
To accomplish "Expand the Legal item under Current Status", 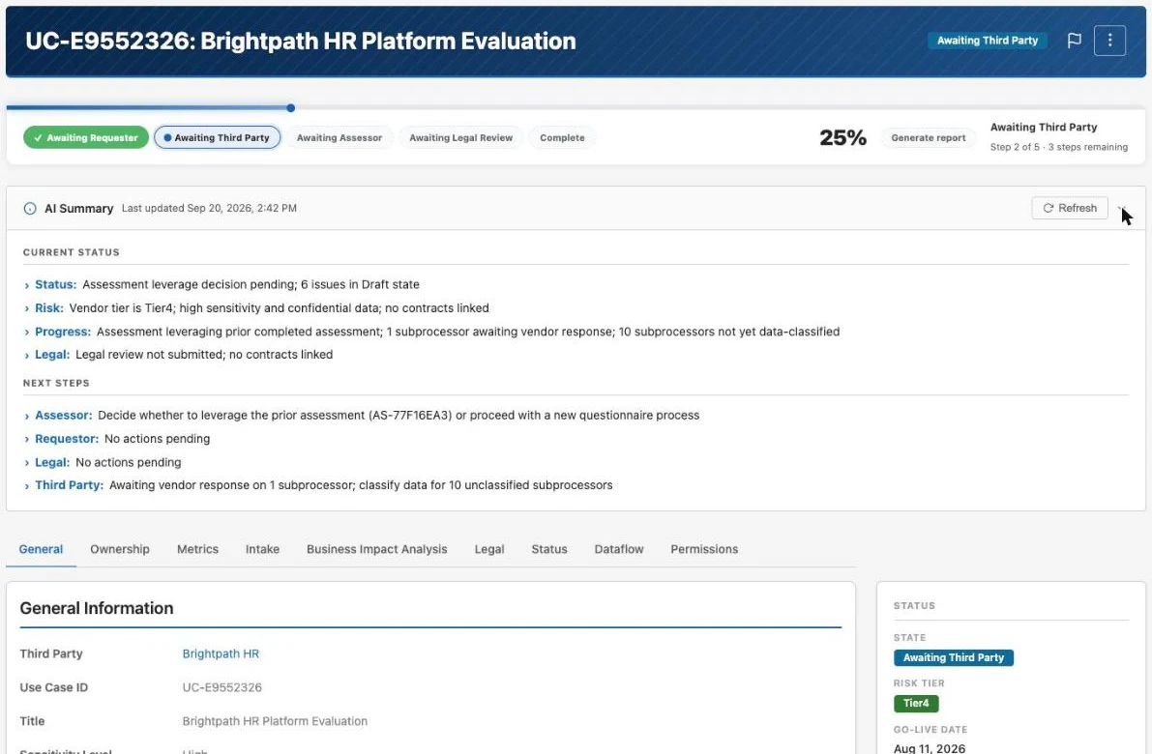I will pyautogui.click(x=27, y=355).
